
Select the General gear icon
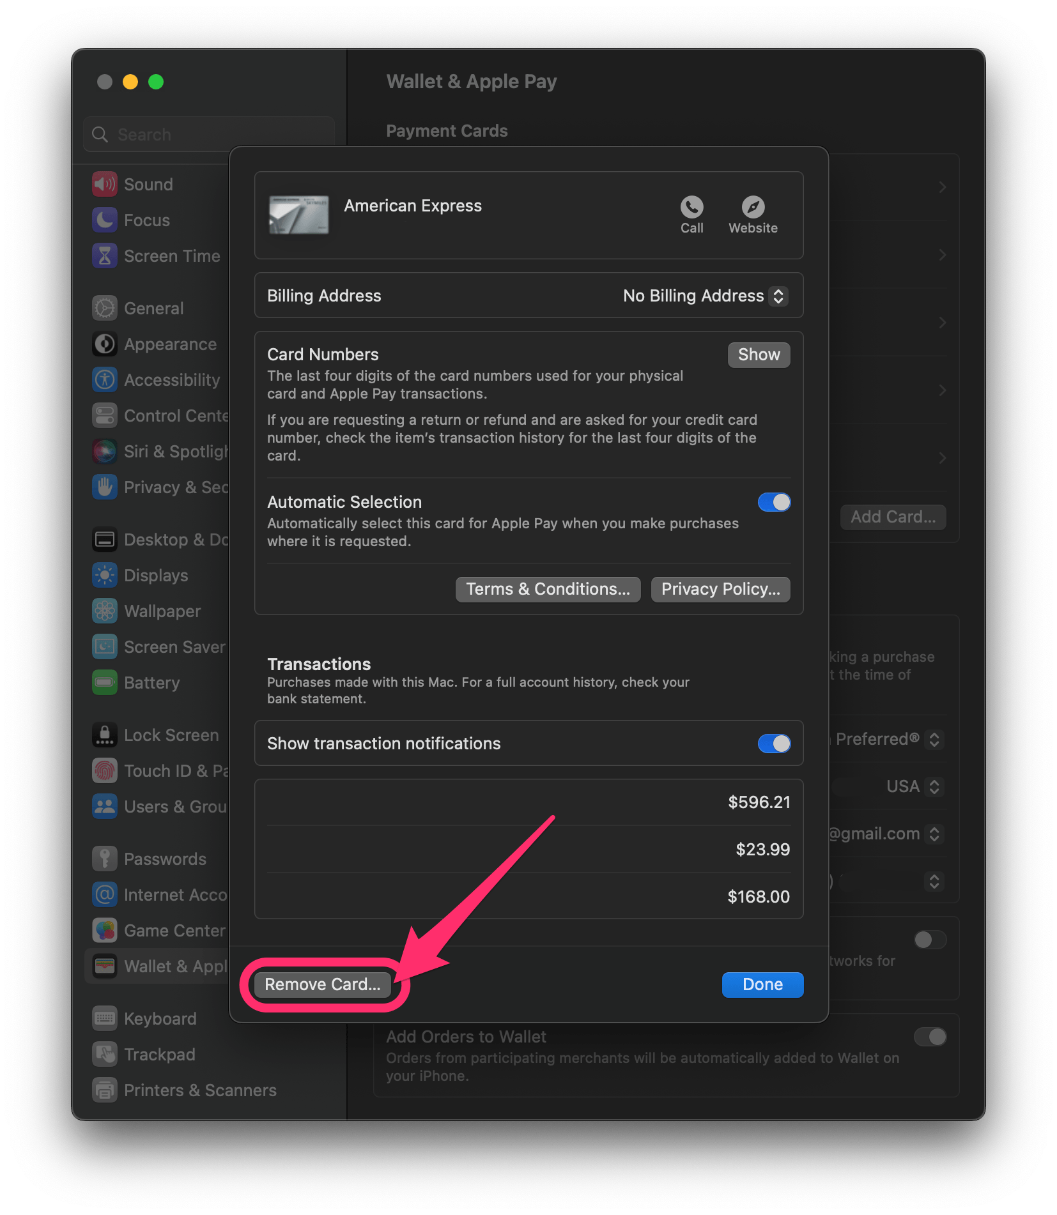click(x=105, y=308)
